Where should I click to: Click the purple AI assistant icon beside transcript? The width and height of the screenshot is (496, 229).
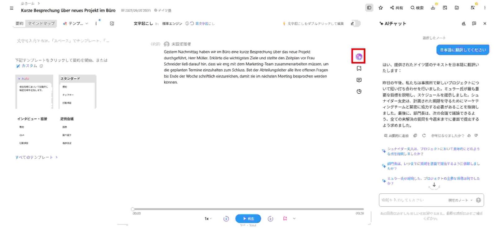tap(359, 57)
